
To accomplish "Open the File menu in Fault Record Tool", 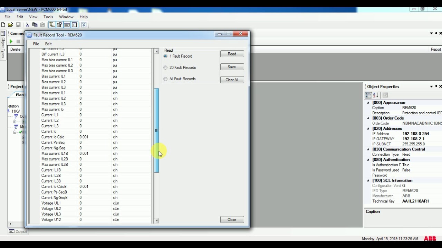I will [x=36, y=44].
